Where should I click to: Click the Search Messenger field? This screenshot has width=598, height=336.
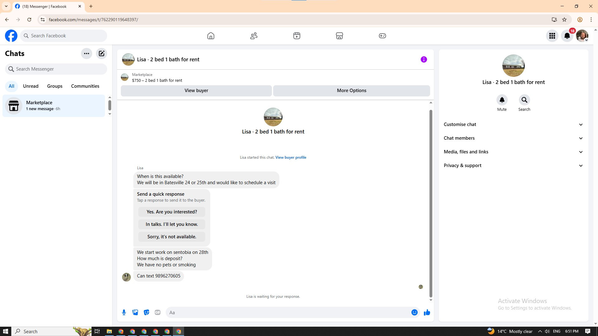(x=56, y=69)
